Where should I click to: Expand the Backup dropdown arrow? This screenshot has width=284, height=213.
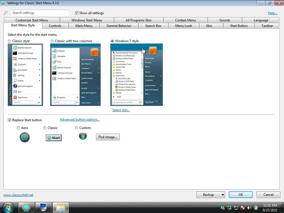[x=223, y=195]
